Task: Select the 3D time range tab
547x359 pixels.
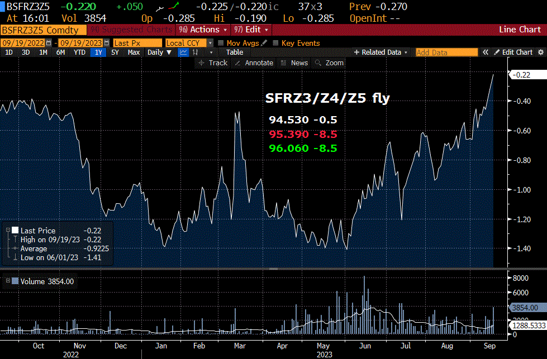Action: [x=26, y=52]
